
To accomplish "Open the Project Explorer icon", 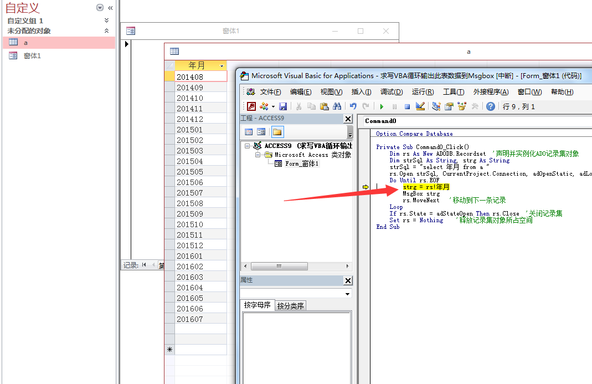I will [436, 106].
